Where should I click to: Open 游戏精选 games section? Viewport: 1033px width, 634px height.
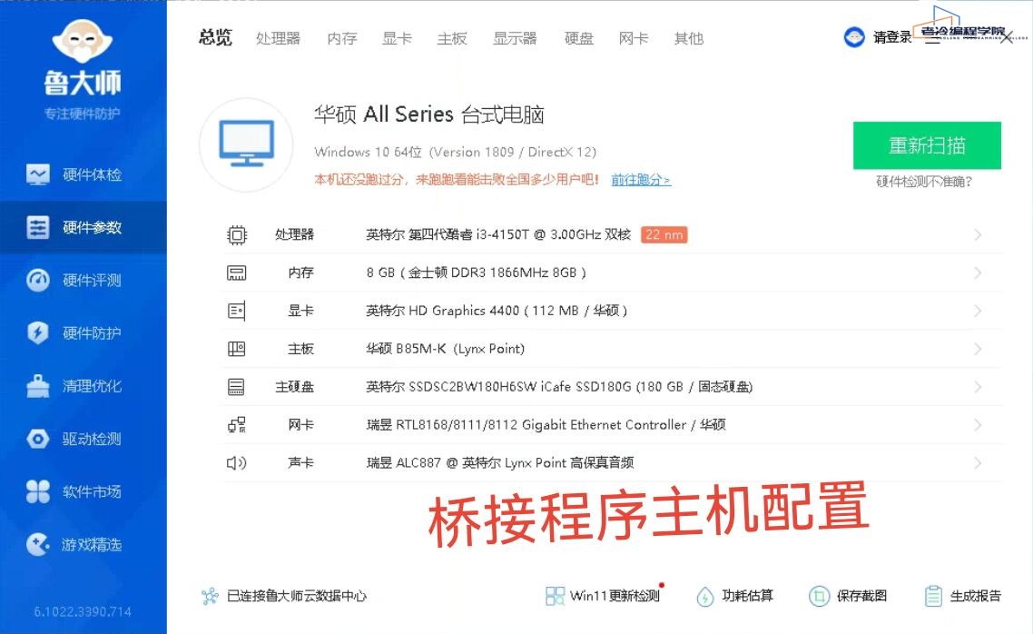[83, 544]
